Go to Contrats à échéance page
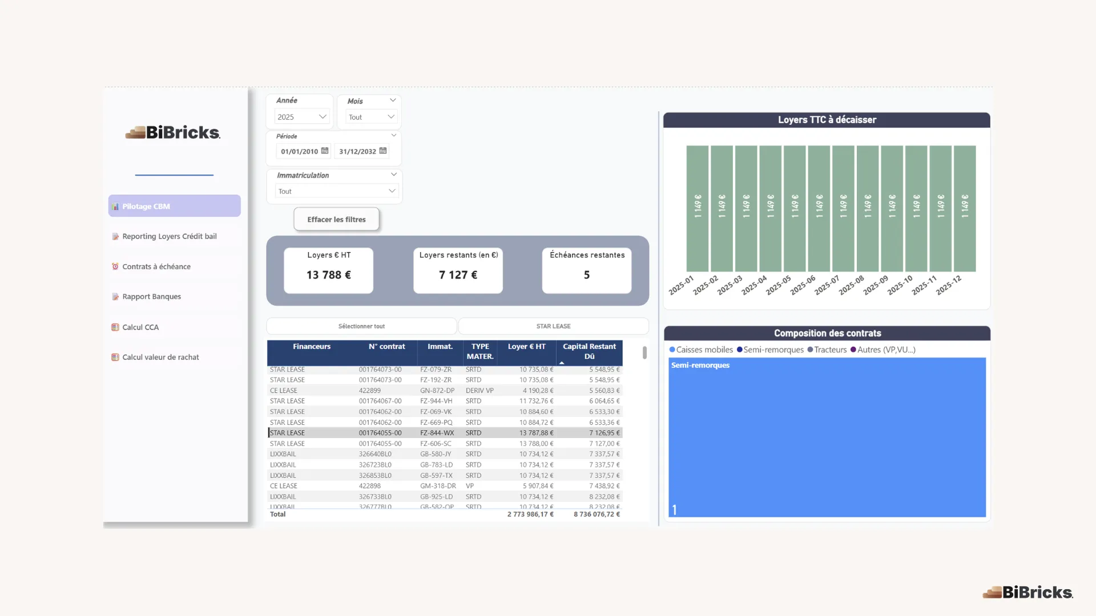The height and width of the screenshot is (616, 1096). [x=175, y=266]
